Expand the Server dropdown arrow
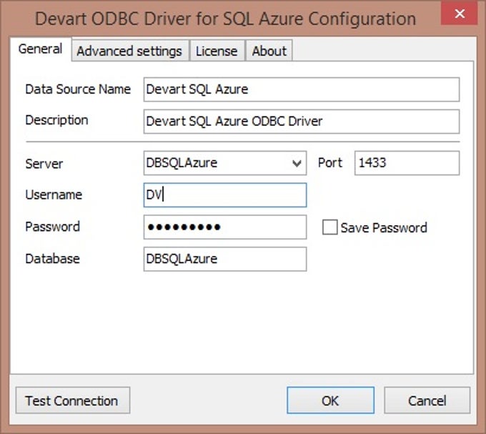This screenshot has width=486, height=434. click(297, 163)
